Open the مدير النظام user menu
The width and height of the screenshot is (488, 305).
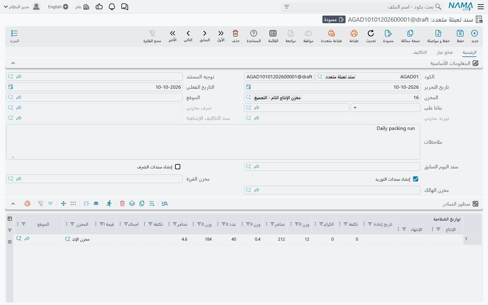click(22, 7)
